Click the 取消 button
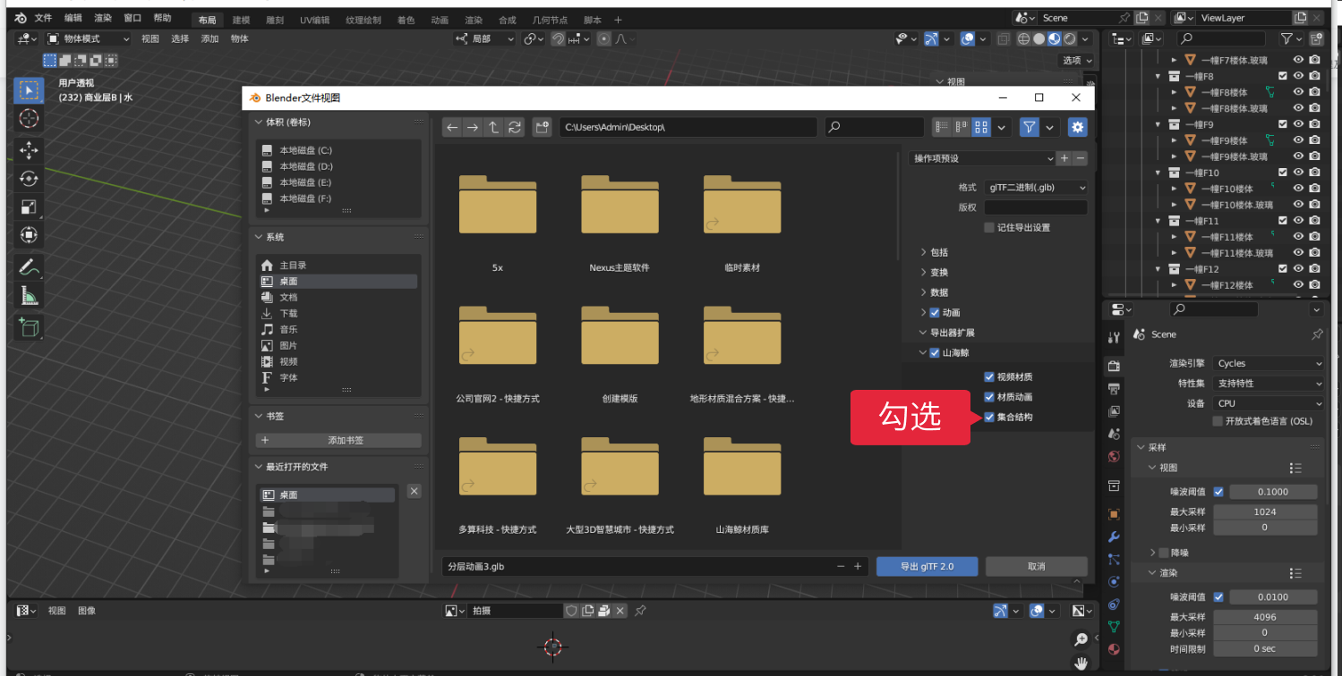Viewport: 1342px width, 676px height. point(1036,566)
